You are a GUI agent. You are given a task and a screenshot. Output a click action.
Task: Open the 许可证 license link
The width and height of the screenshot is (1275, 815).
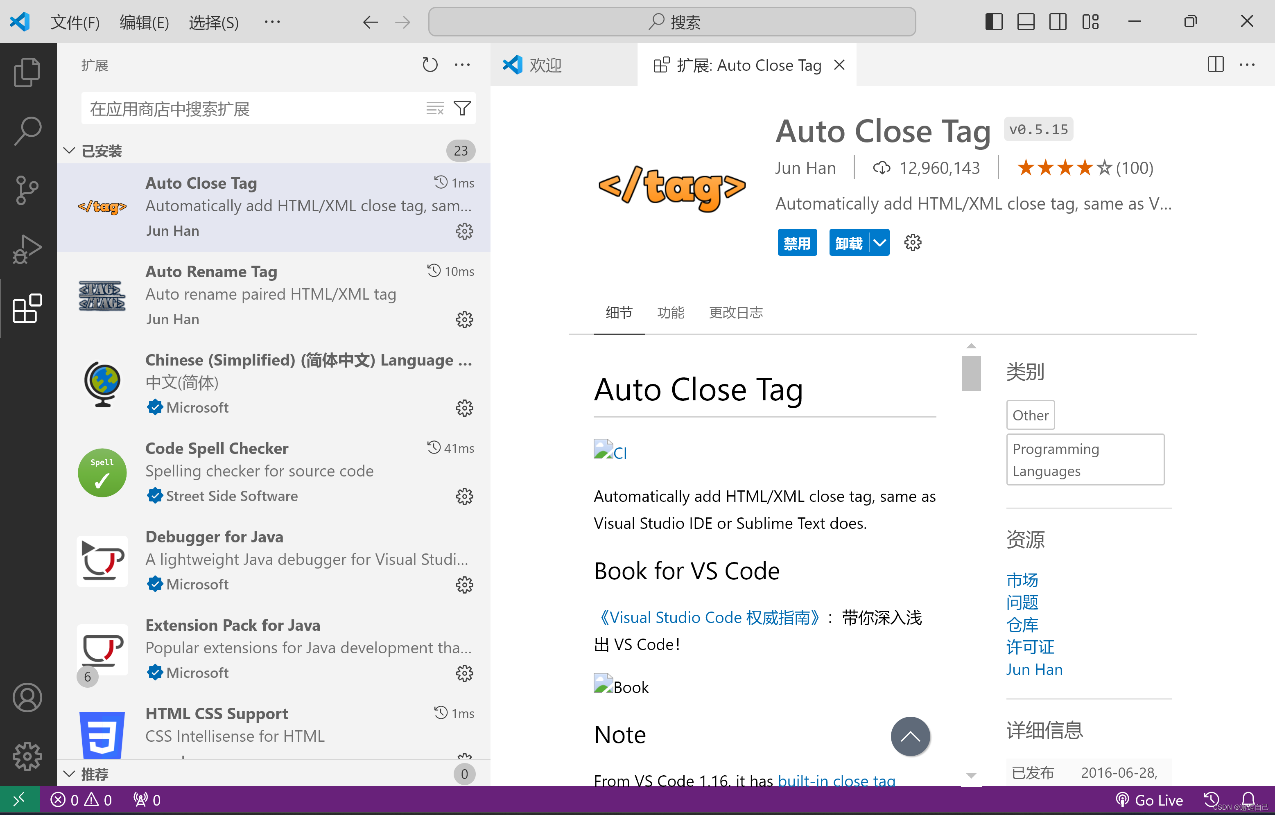coord(1030,647)
